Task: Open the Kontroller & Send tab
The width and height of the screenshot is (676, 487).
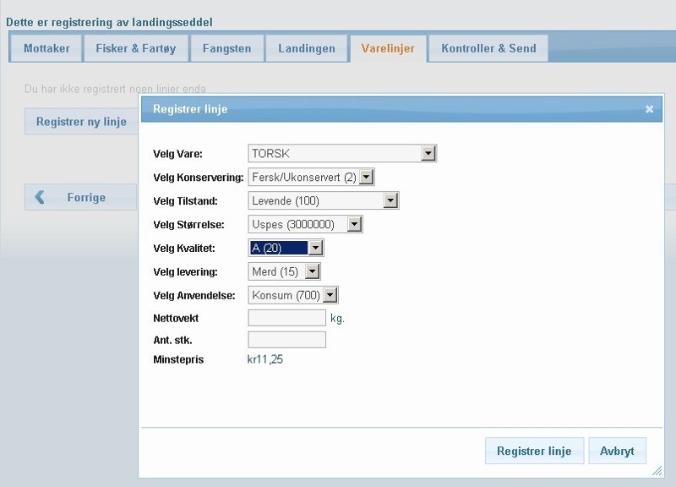Action: 488,48
